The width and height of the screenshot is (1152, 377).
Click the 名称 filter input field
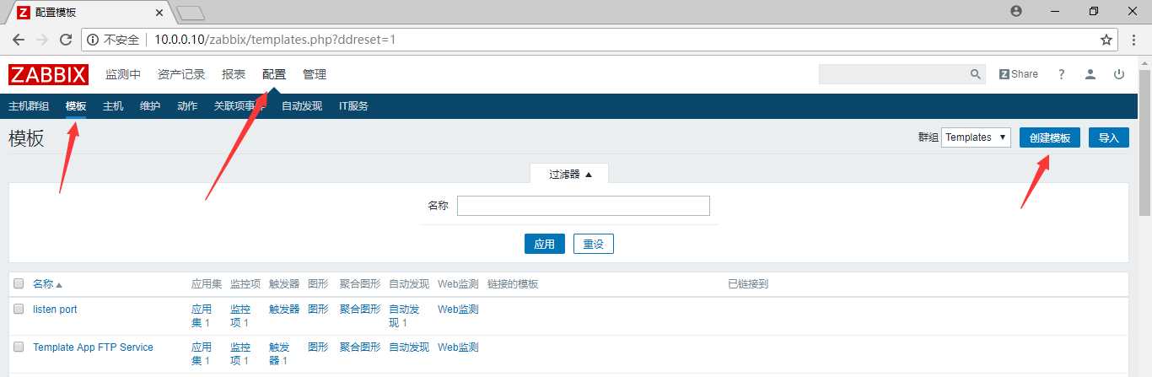pyautogui.click(x=584, y=206)
